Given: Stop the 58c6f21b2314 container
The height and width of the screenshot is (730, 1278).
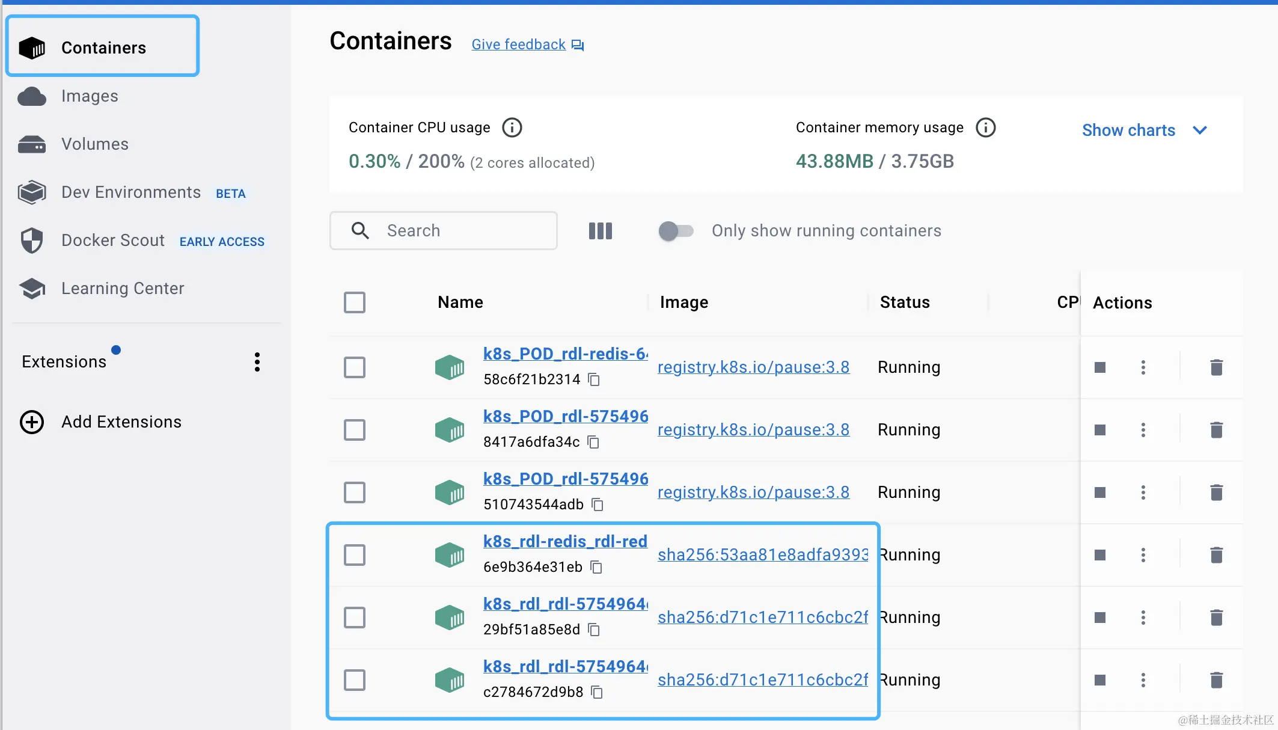Looking at the screenshot, I should coord(1100,367).
